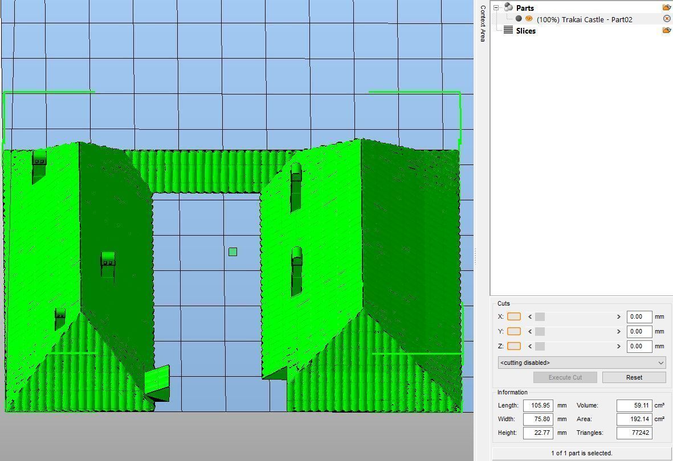673x461 pixels.
Task: Toggle the X cut plane button
Action: point(514,316)
